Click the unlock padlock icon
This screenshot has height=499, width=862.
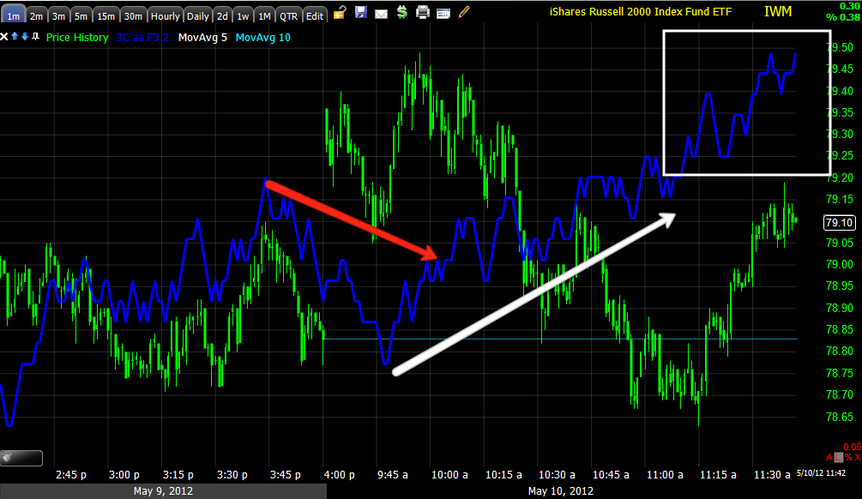(x=339, y=12)
